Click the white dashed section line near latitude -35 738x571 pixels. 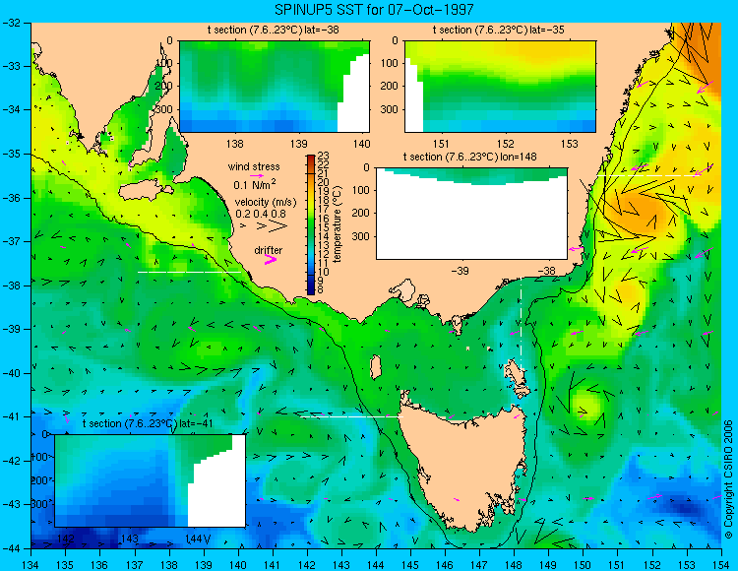click(x=651, y=175)
